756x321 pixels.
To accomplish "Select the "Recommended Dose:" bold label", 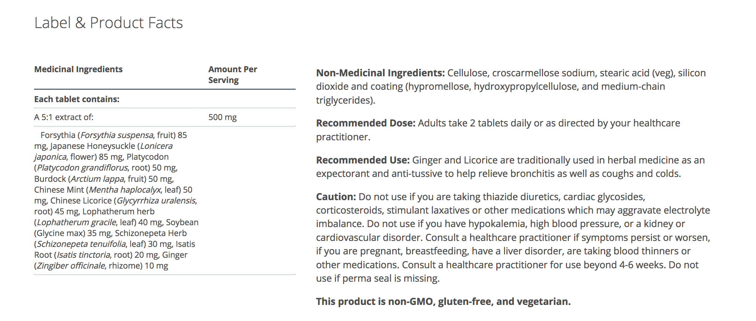I will click(366, 123).
